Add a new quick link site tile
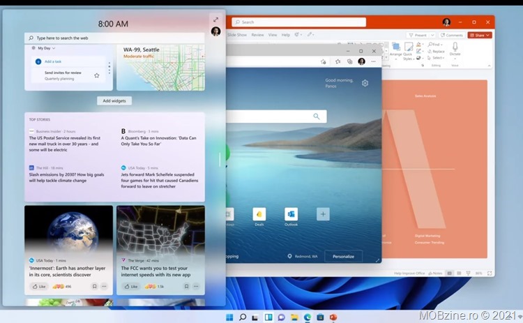Screen dimensions: 523x323 pyautogui.click(x=323, y=214)
